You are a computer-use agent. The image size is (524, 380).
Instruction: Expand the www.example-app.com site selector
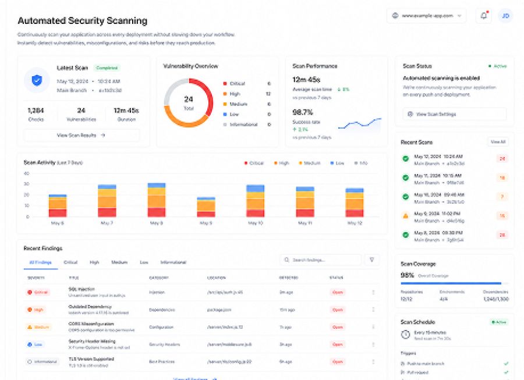pyautogui.click(x=426, y=16)
